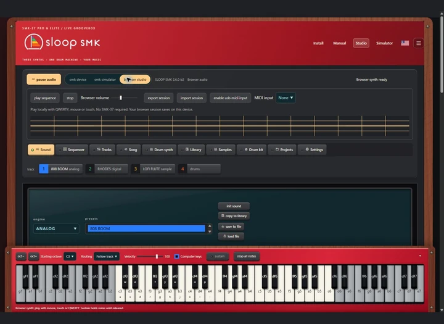Open the Install link in header
Viewport: 444px width, 324px height.
pos(318,43)
